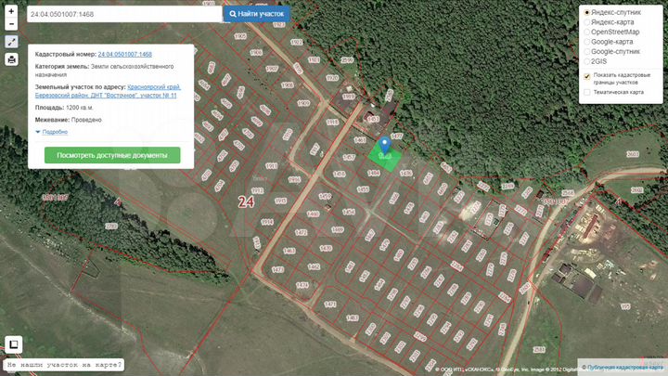This screenshot has height=376, width=668.
Task: Click the magnifier icon in Найти участок
Action: click(x=233, y=14)
